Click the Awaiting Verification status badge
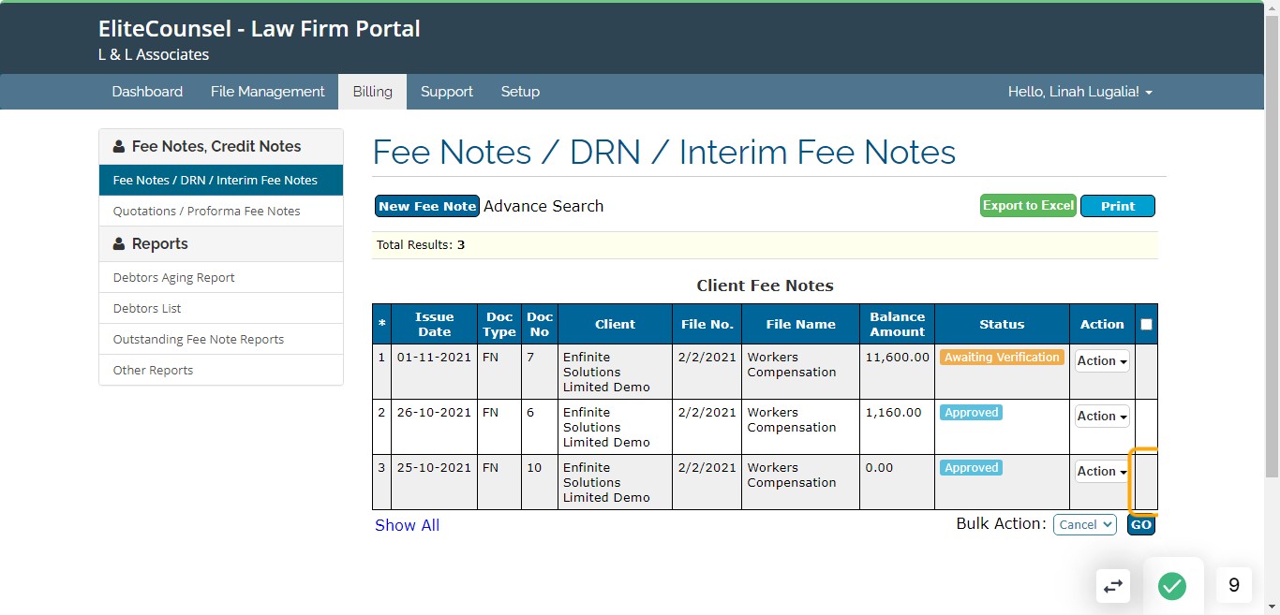This screenshot has width=1280, height=615. pyautogui.click(x=1002, y=358)
